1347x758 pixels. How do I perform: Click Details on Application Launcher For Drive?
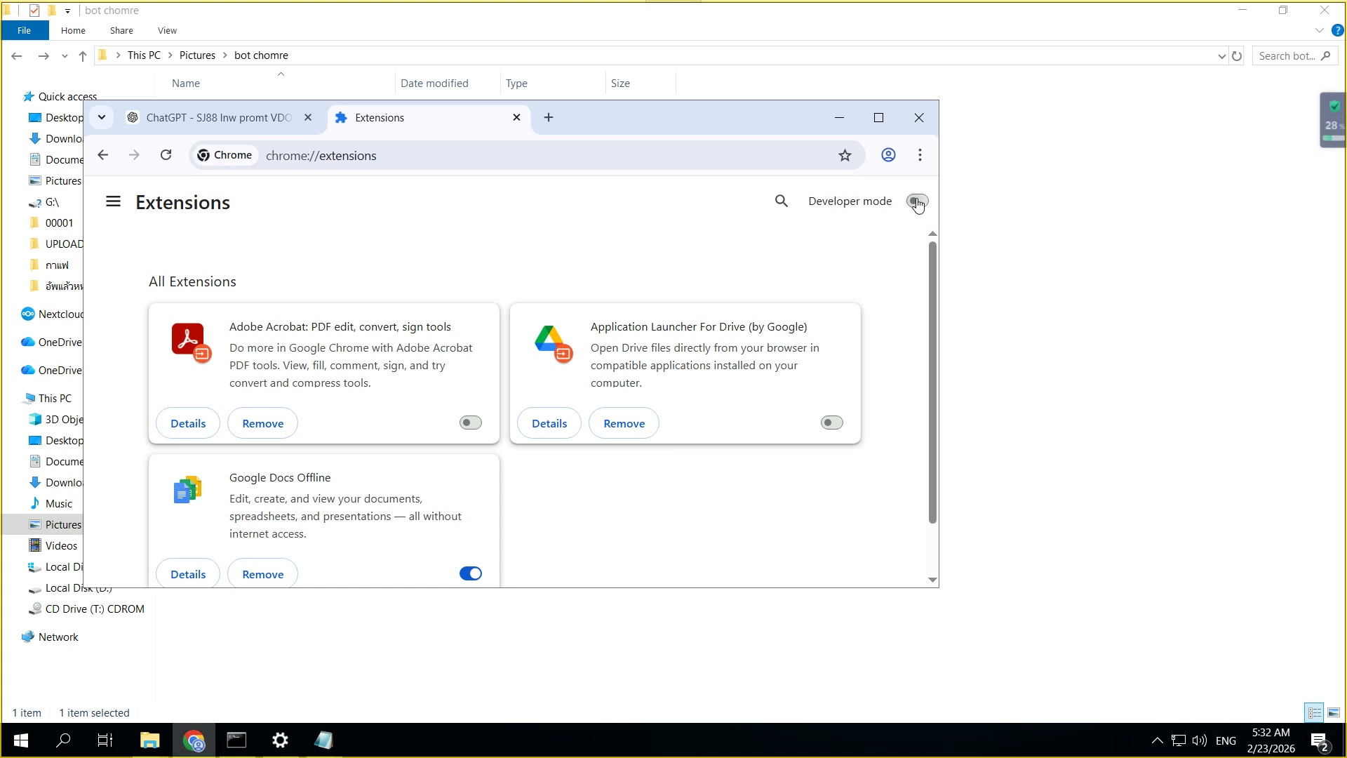(x=549, y=423)
